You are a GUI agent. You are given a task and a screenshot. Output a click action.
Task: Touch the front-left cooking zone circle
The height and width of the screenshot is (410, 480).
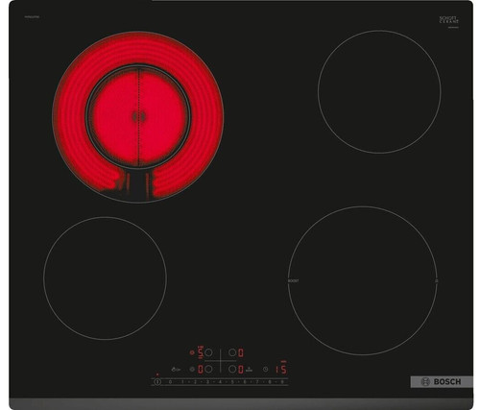coord(105,278)
